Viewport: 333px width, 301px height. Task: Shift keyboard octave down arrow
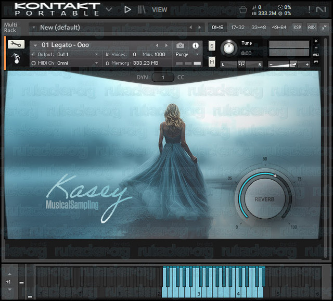point(9,290)
